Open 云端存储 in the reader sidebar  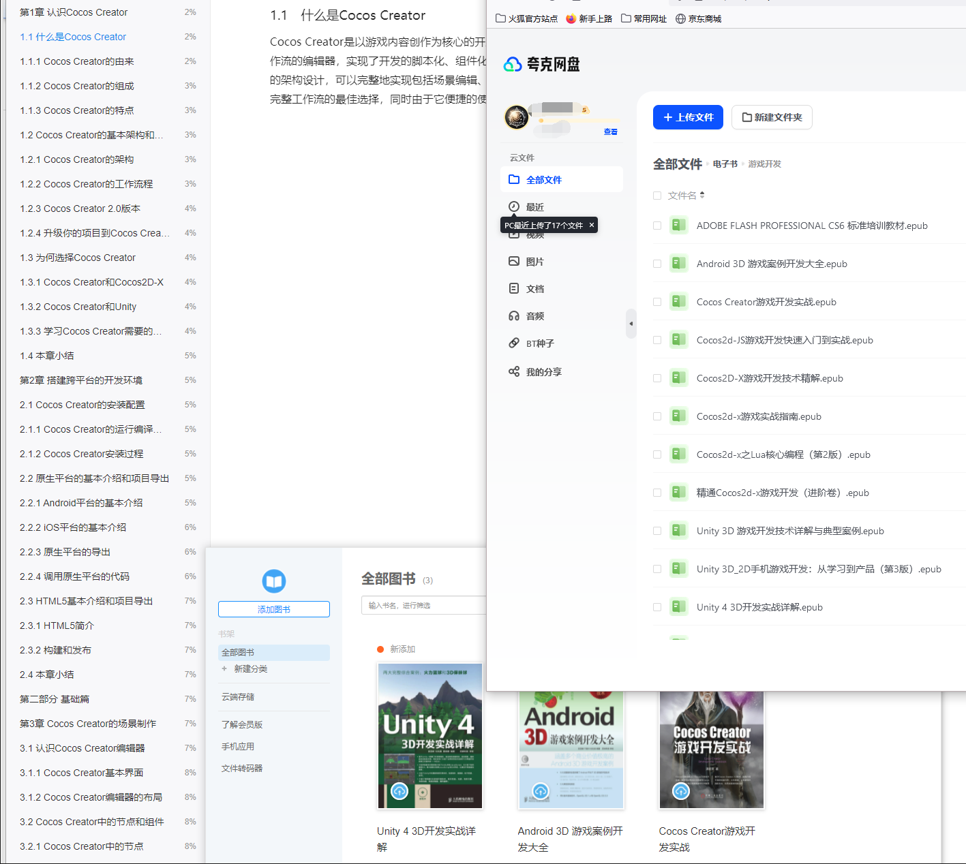pyautogui.click(x=238, y=696)
